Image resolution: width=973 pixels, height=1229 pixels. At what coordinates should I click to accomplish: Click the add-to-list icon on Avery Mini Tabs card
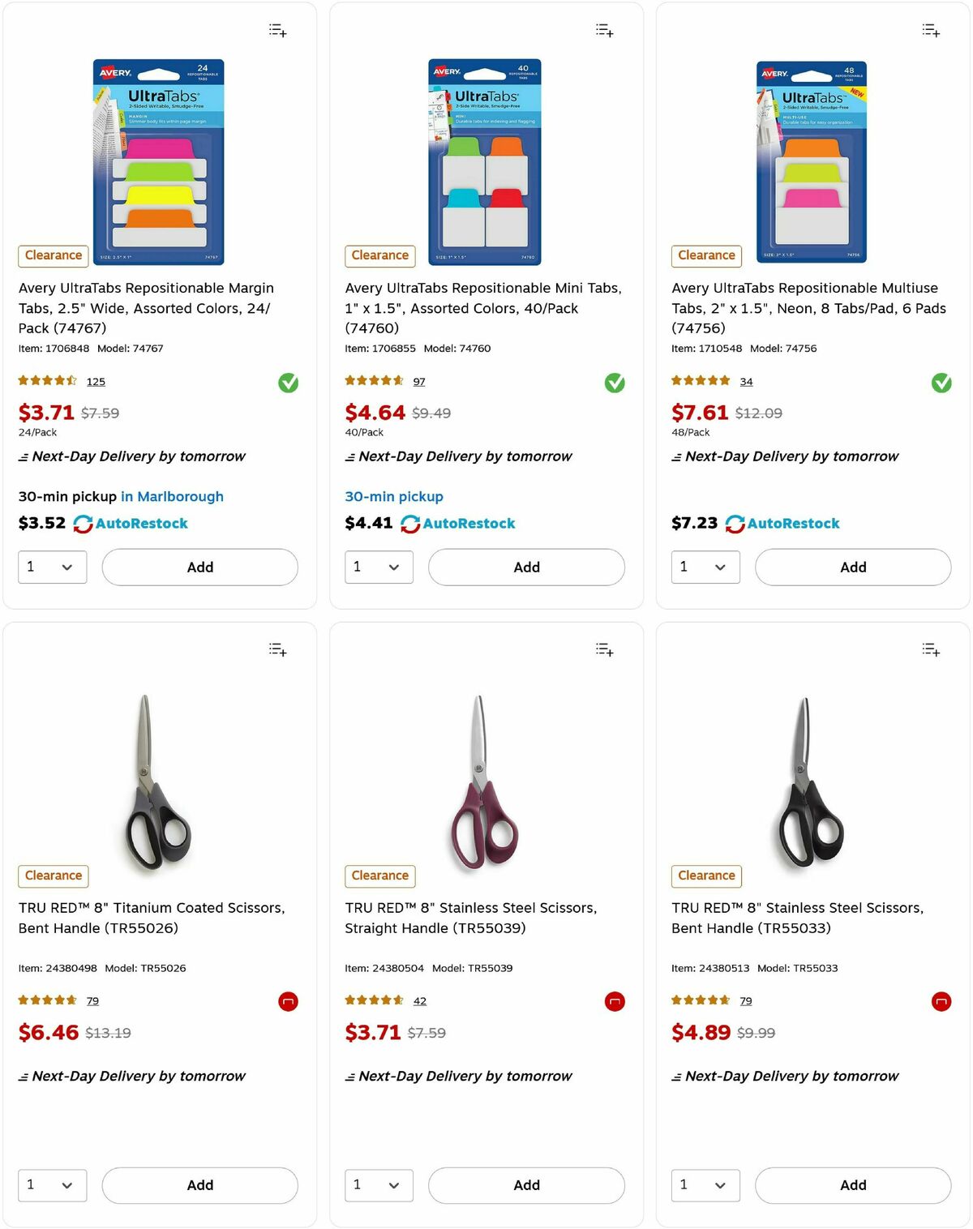(x=603, y=30)
